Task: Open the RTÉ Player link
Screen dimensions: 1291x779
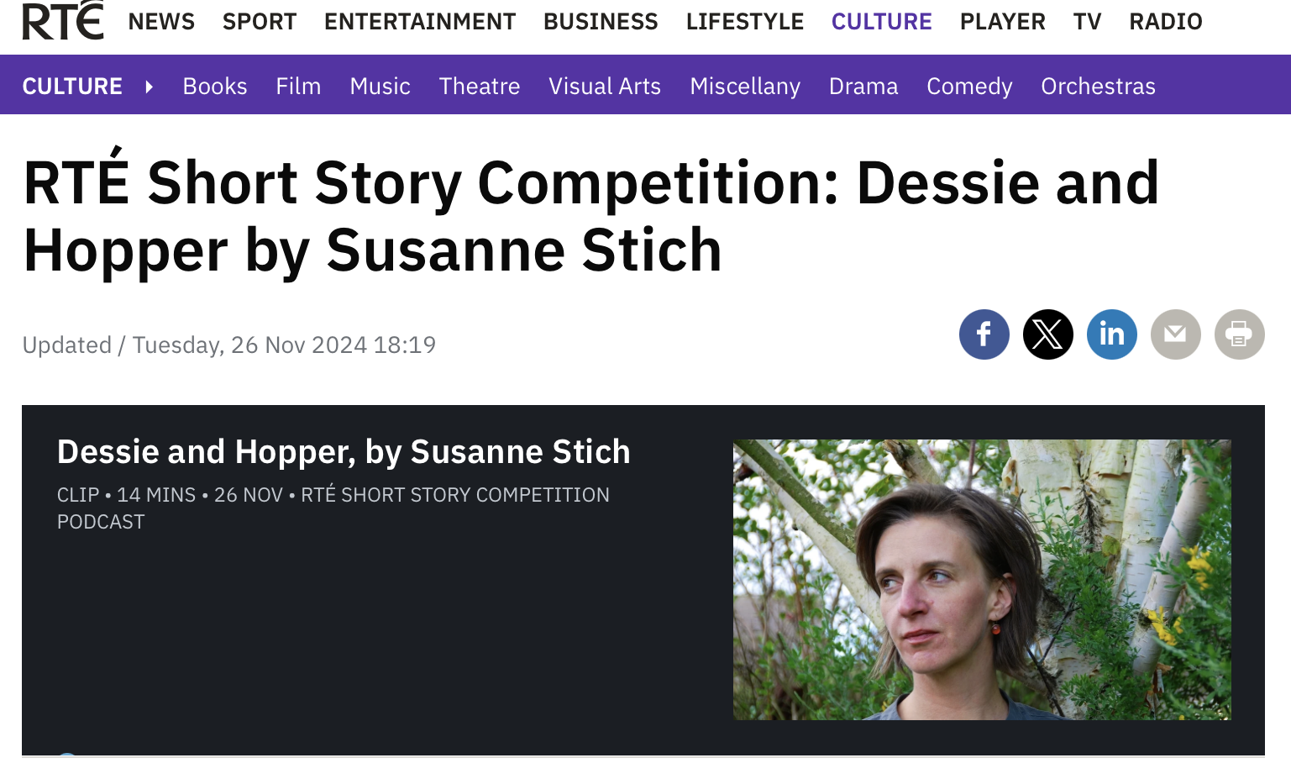Action: (x=1002, y=22)
